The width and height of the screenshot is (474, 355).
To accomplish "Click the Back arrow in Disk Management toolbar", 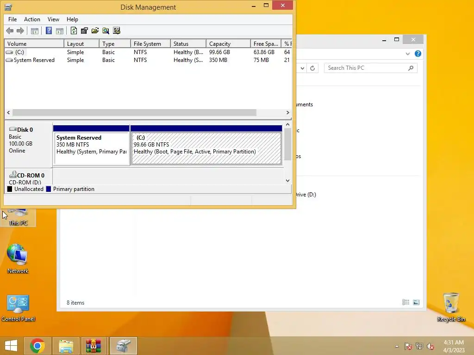I will click(10, 31).
